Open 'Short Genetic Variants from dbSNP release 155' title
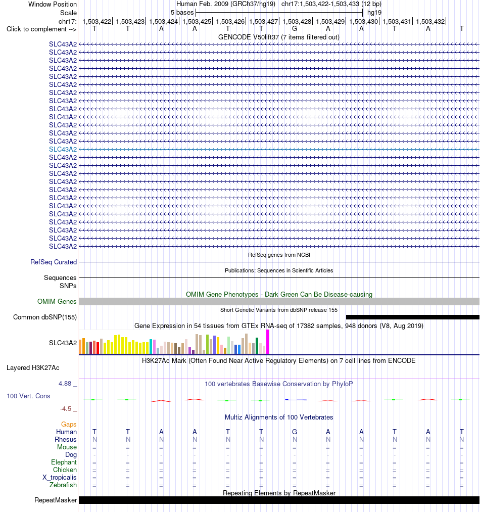The width and height of the screenshot is (480, 512). (x=279, y=310)
